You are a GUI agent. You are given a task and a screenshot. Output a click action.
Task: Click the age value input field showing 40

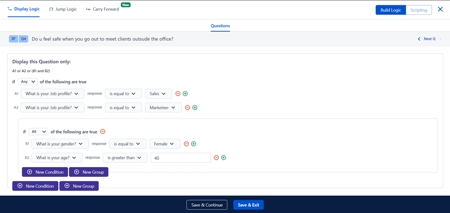coord(180,157)
